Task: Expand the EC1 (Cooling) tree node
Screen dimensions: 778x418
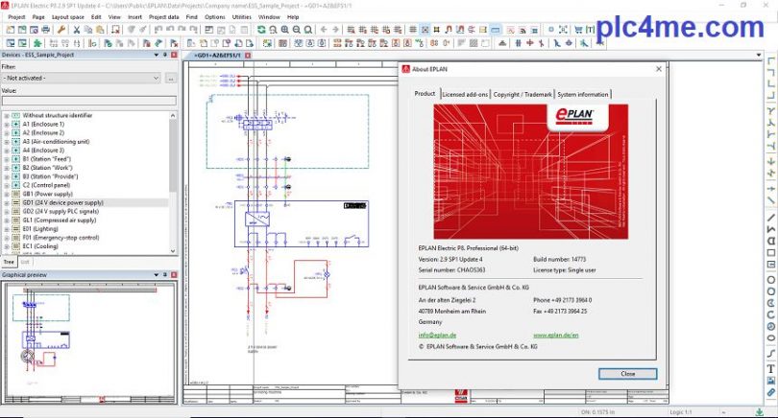Action: coord(7,246)
